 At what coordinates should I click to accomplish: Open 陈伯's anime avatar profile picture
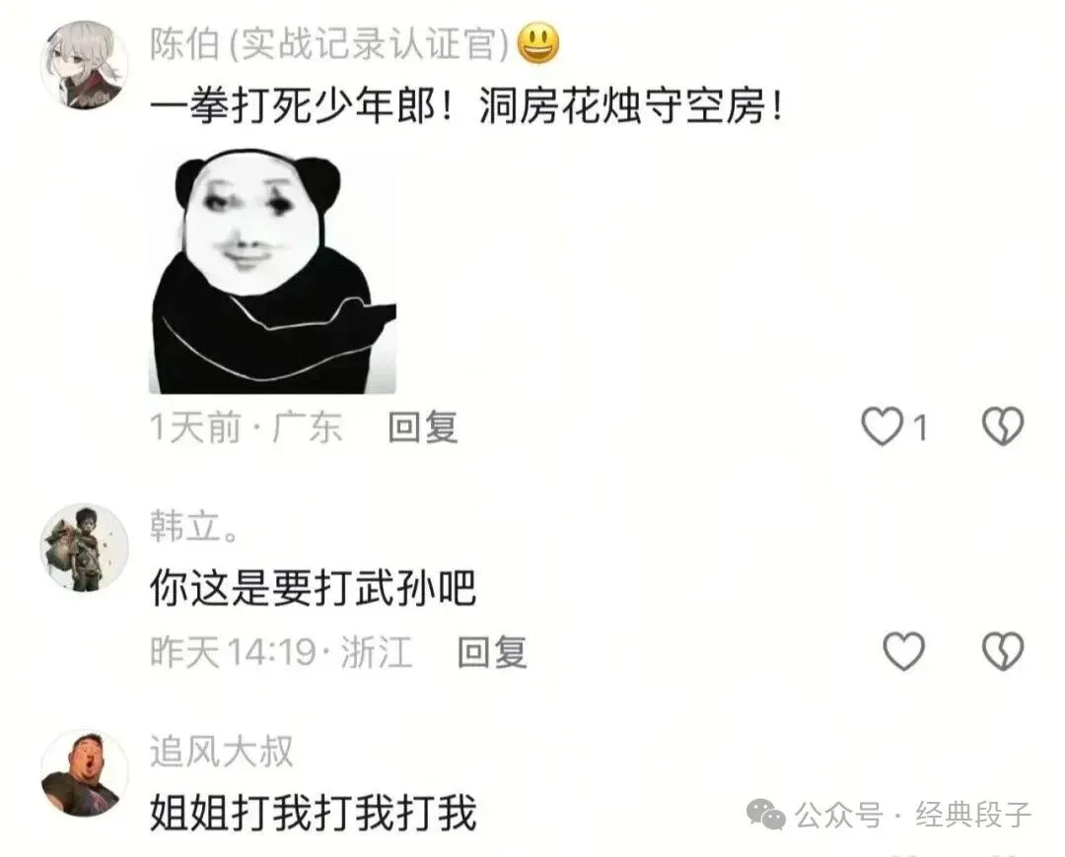(84, 64)
